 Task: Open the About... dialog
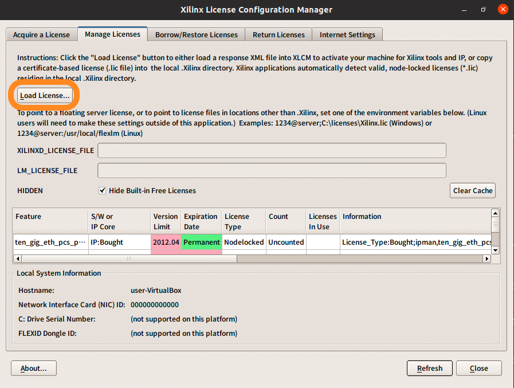[34, 369]
